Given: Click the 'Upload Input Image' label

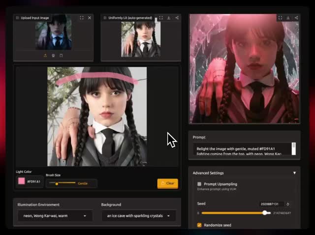Looking at the screenshot, I should tap(35, 18).
